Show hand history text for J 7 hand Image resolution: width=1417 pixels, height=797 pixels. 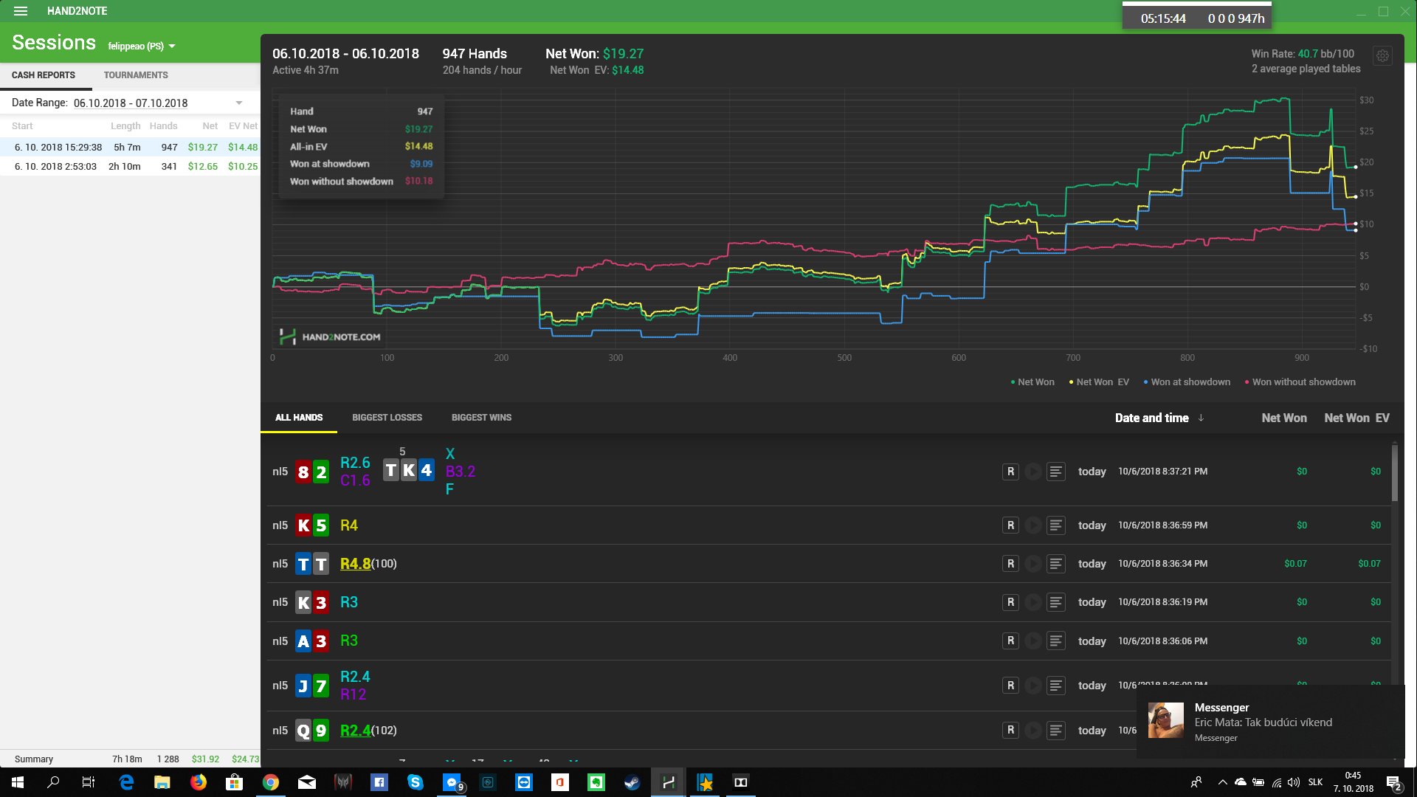tap(1056, 686)
